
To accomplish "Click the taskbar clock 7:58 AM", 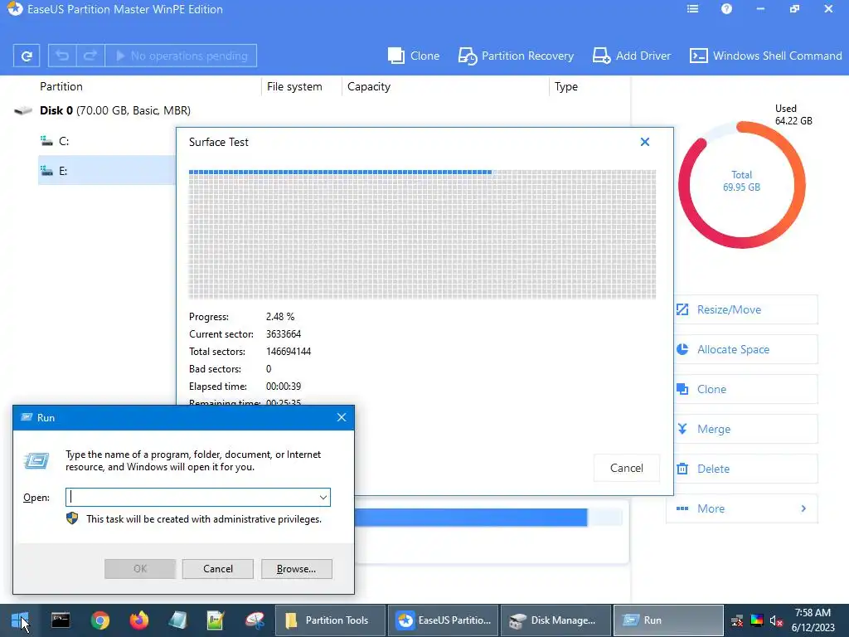I will tap(813, 613).
